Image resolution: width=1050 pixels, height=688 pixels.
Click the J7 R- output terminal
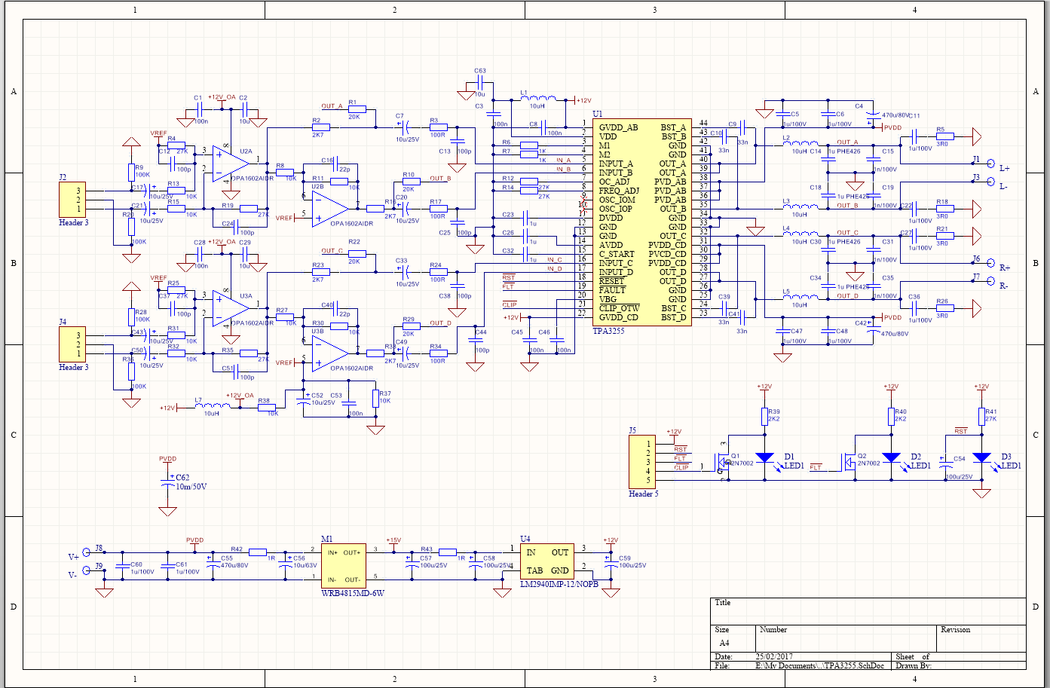990,281
